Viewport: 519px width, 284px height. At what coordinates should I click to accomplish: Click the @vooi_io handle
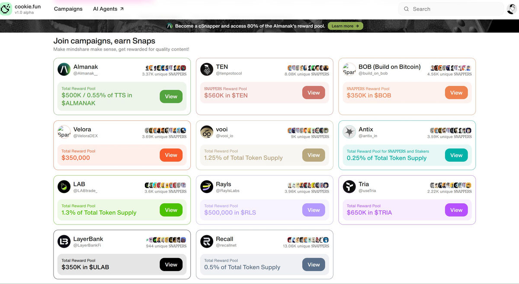pos(224,136)
